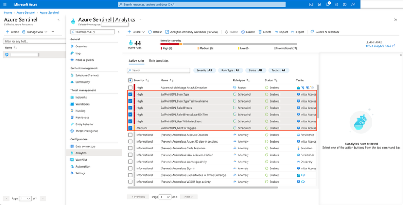
Task: Open About analytics rules link
Action: [x=380, y=46]
